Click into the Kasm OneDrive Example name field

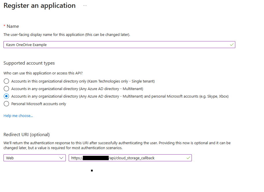(116, 45)
